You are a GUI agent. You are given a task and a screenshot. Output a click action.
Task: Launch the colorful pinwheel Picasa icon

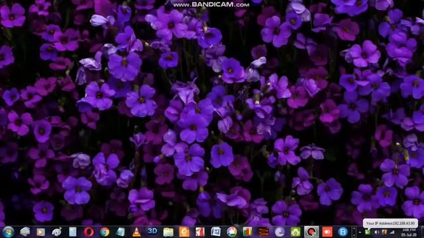[232, 232]
